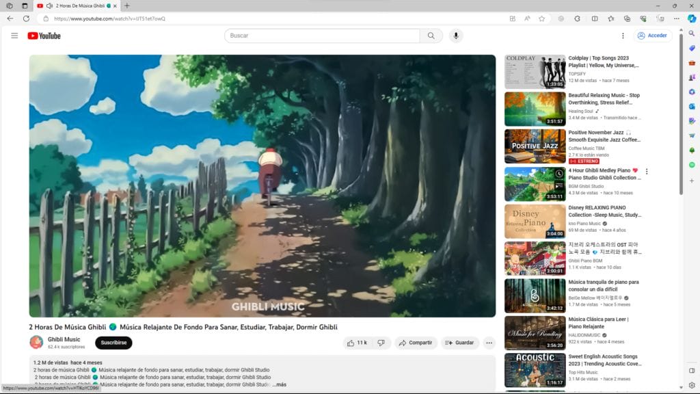This screenshot has width=700, height=394.
Task: Expand the description with "...más"
Action: pos(279,384)
